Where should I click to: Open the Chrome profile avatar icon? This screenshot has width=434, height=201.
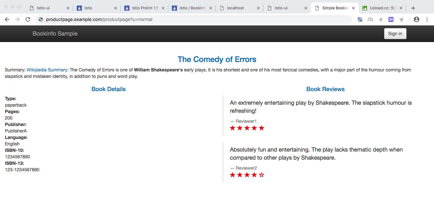tap(417, 19)
